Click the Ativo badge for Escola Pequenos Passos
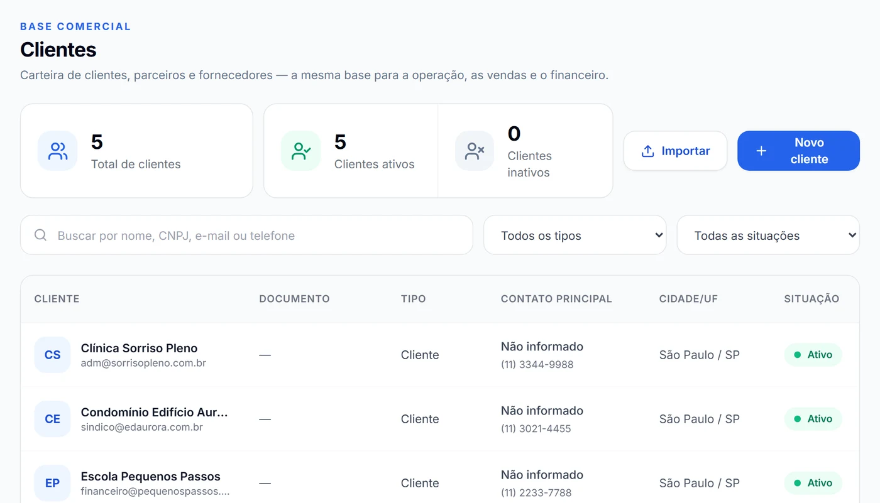 click(813, 483)
